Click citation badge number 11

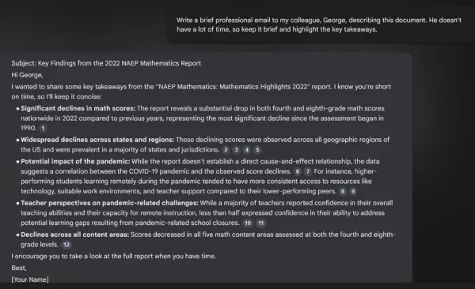click(x=260, y=223)
